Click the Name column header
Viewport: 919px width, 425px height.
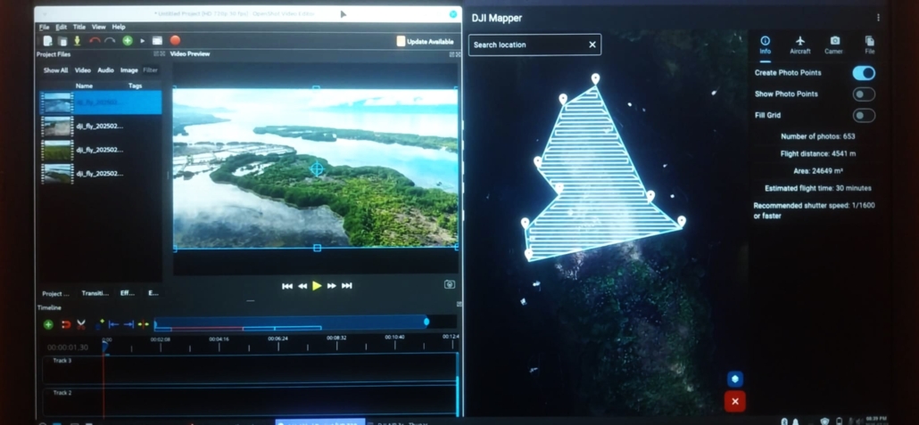coord(85,86)
